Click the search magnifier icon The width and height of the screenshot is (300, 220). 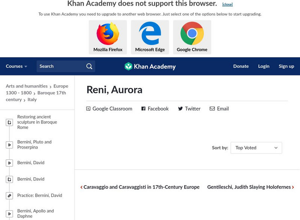click(89, 66)
